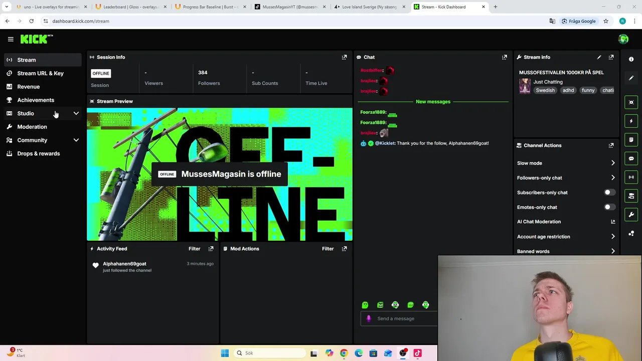Open Achievements in the sidebar
This screenshot has width=642, height=361.
tap(43, 100)
